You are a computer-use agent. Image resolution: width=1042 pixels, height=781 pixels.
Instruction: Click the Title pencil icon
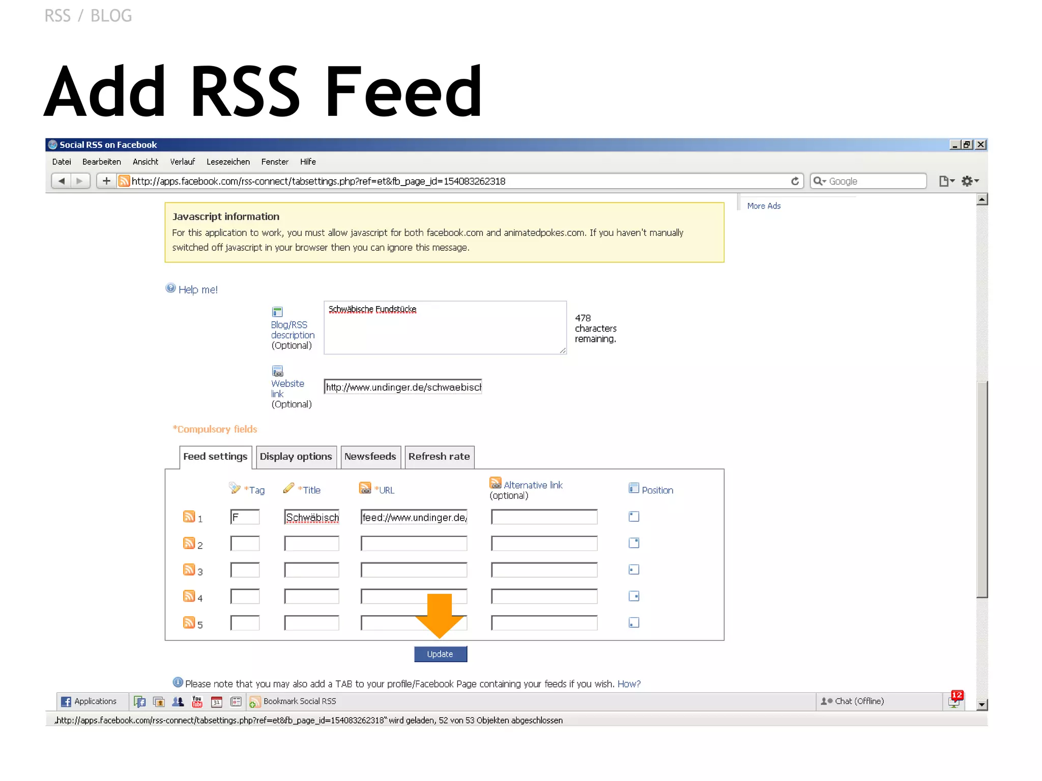288,488
